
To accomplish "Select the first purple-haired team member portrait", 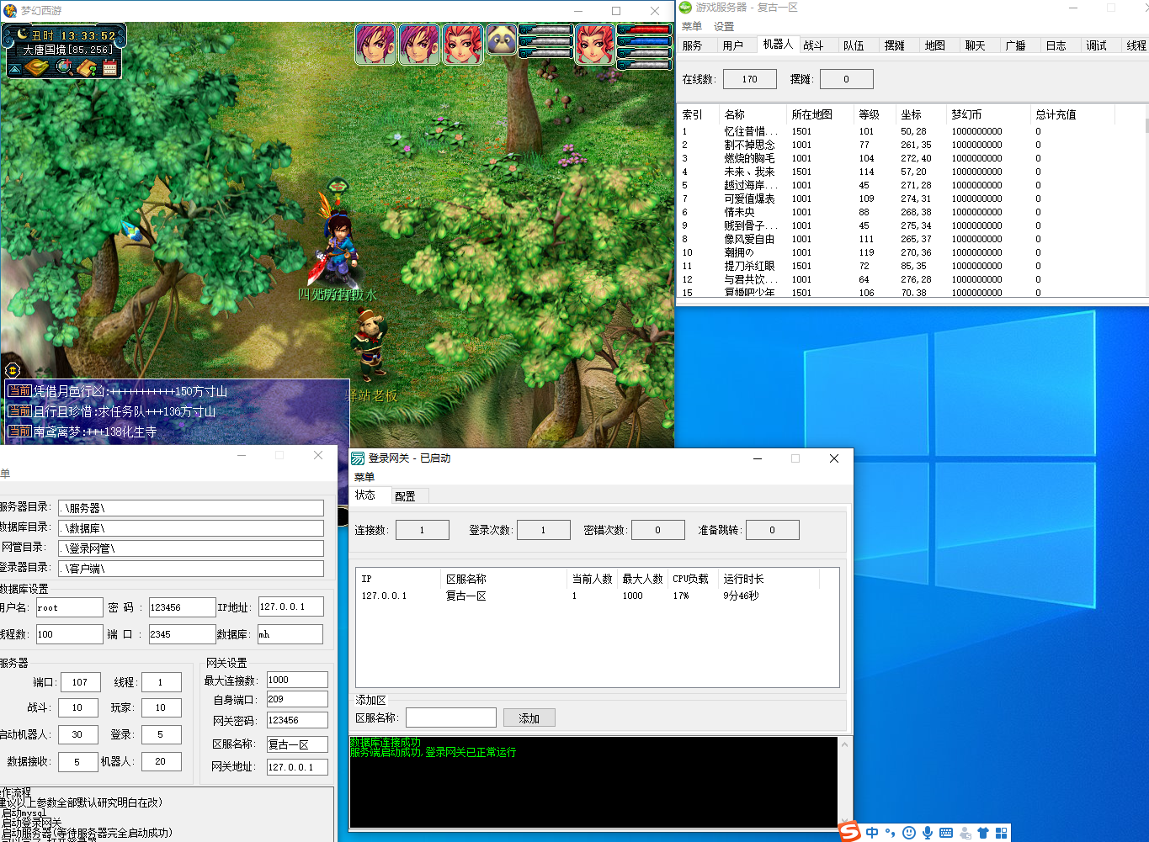I will (375, 45).
